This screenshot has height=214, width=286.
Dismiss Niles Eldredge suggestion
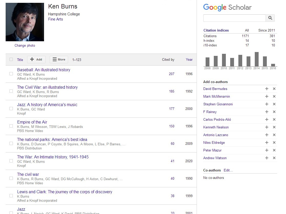coord(274,142)
